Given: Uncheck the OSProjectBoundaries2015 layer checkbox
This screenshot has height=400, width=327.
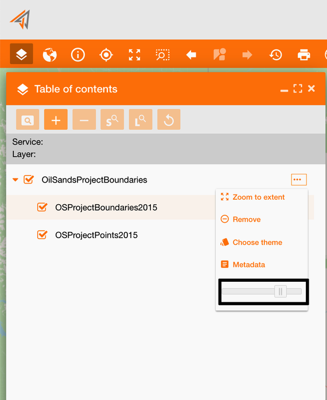Looking at the screenshot, I should coord(42,207).
